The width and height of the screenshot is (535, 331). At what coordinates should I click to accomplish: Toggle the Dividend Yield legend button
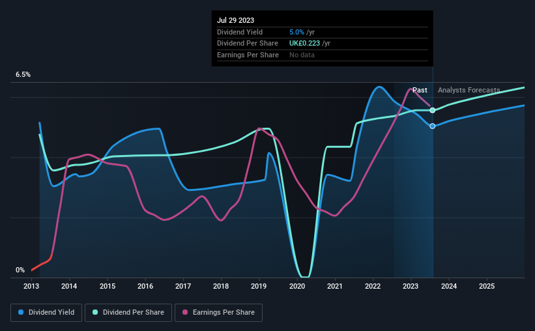46,313
